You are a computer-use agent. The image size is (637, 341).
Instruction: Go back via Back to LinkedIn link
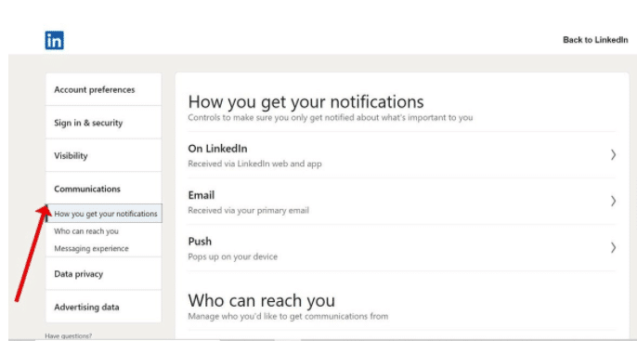pos(595,40)
